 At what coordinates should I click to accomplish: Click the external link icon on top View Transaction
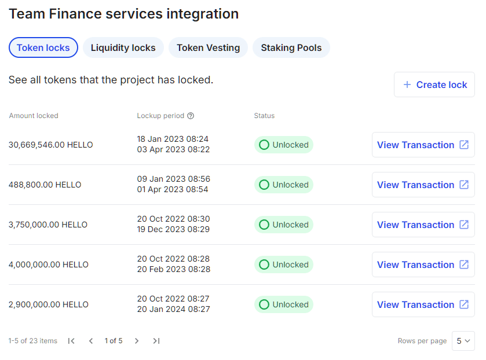pyautogui.click(x=463, y=145)
